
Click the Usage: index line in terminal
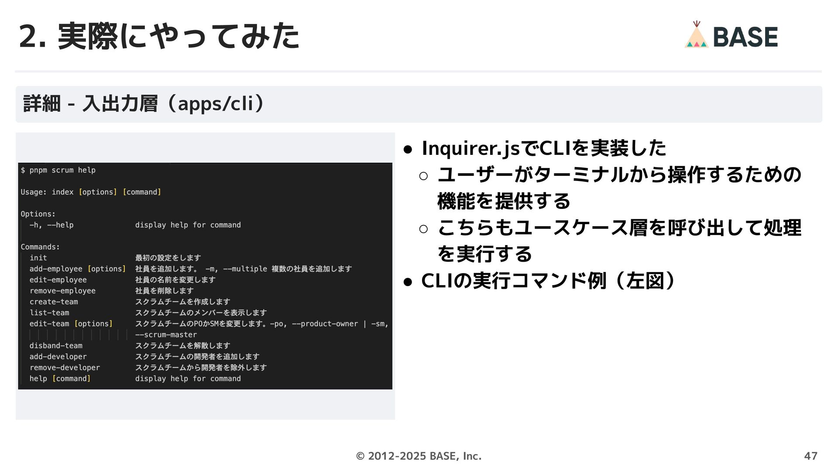coord(91,192)
